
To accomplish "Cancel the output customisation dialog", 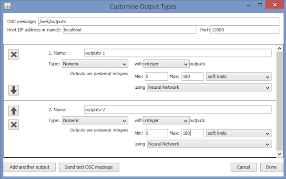I will (244, 167).
